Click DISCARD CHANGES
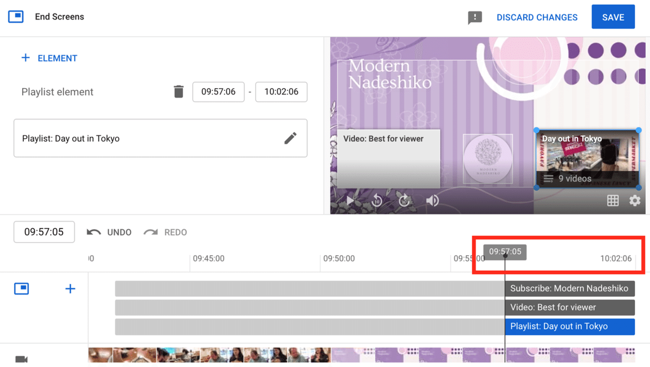Viewport: 650px width, 367px height. pyautogui.click(x=537, y=17)
